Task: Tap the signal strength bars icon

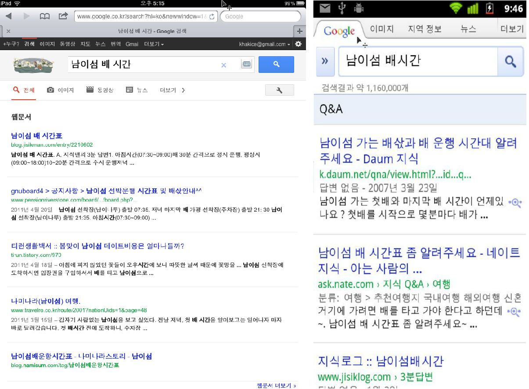Action: [473, 8]
